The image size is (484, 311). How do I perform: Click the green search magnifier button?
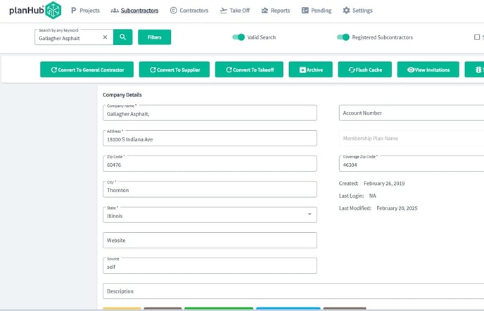point(122,37)
